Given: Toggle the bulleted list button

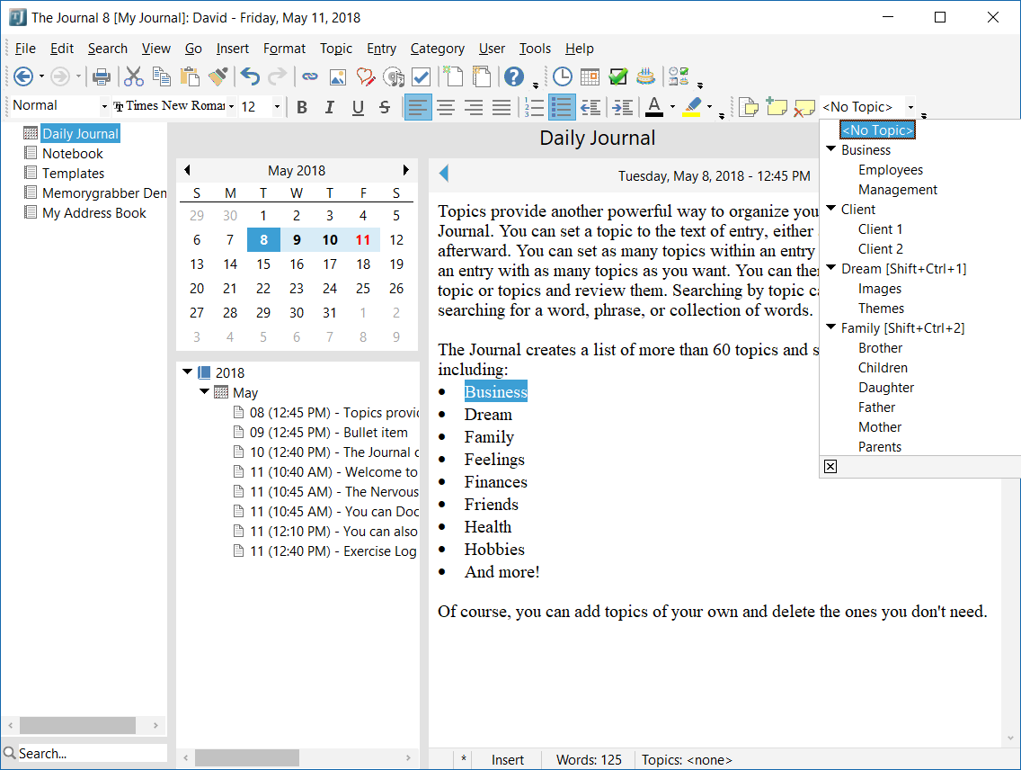Looking at the screenshot, I should click(x=562, y=107).
